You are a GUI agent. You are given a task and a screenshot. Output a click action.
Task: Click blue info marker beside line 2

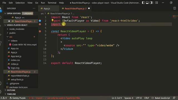[x=40, y=21]
